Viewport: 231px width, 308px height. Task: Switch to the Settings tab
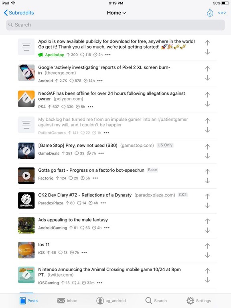(x=199, y=301)
